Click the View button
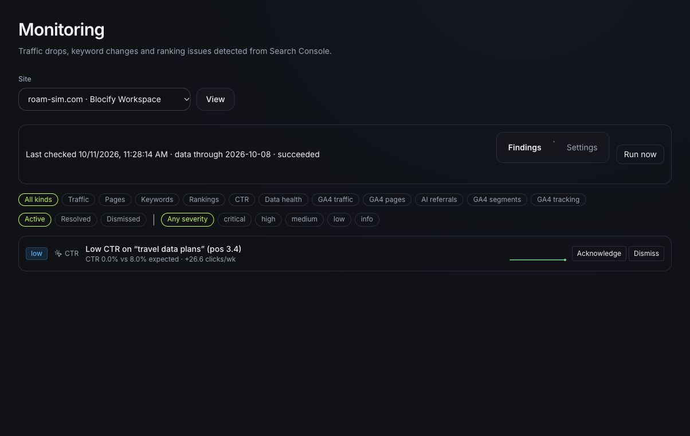The width and height of the screenshot is (690, 436). pyautogui.click(x=215, y=99)
